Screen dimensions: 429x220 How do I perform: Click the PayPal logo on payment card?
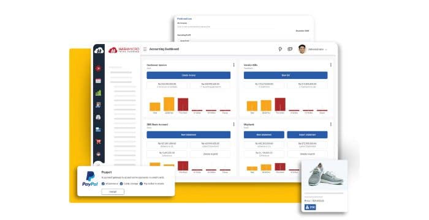pyautogui.click(x=90, y=179)
